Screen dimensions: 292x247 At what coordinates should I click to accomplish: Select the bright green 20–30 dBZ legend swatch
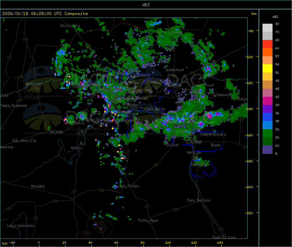[x=267, y=133]
